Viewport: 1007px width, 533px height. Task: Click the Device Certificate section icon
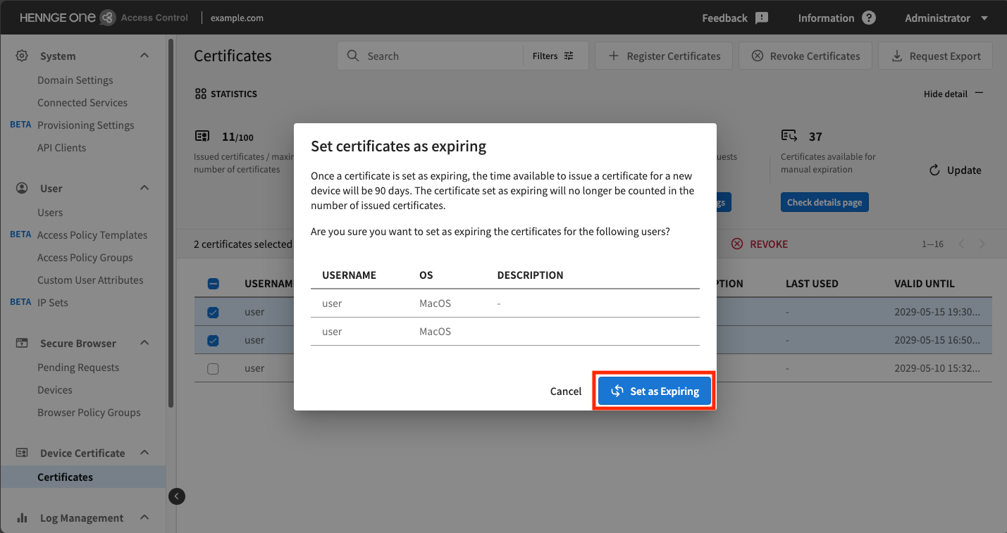(x=22, y=453)
